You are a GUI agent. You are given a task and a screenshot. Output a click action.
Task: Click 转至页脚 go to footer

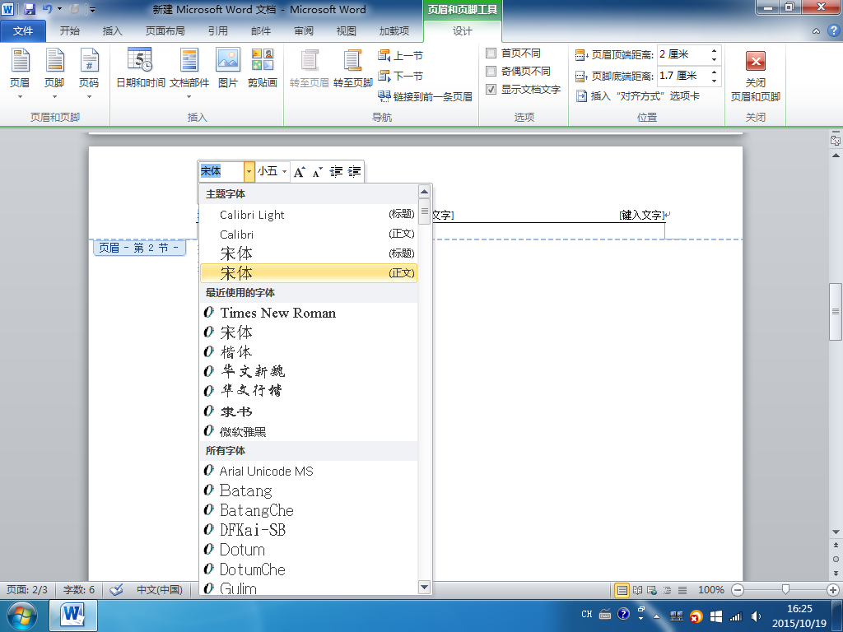tap(352, 68)
